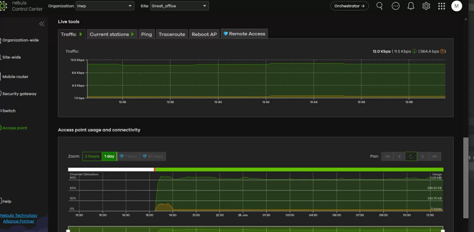Click the left handle of timeline range slider

68,230
